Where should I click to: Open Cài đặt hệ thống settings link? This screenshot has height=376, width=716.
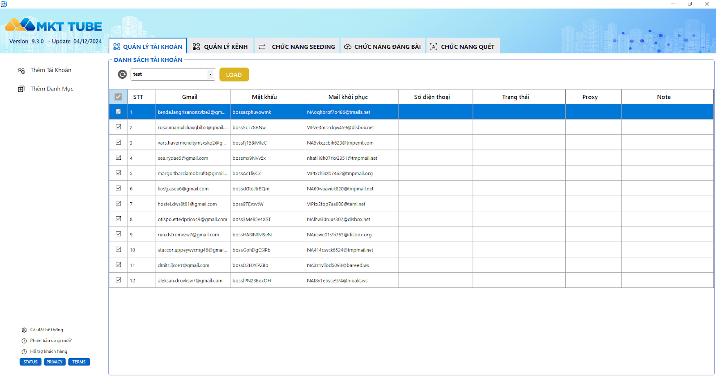point(47,330)
